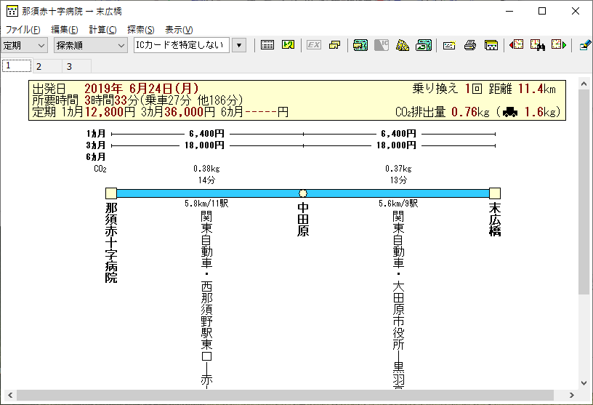593x405 pixels.
Task: Open the 計算(C) menu
Action: point(103,30)
